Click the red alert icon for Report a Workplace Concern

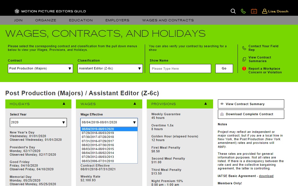click(244, 69)
